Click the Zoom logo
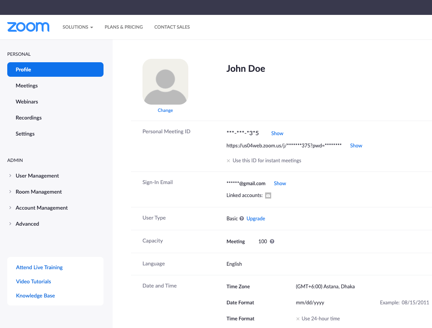 point(28,27)
